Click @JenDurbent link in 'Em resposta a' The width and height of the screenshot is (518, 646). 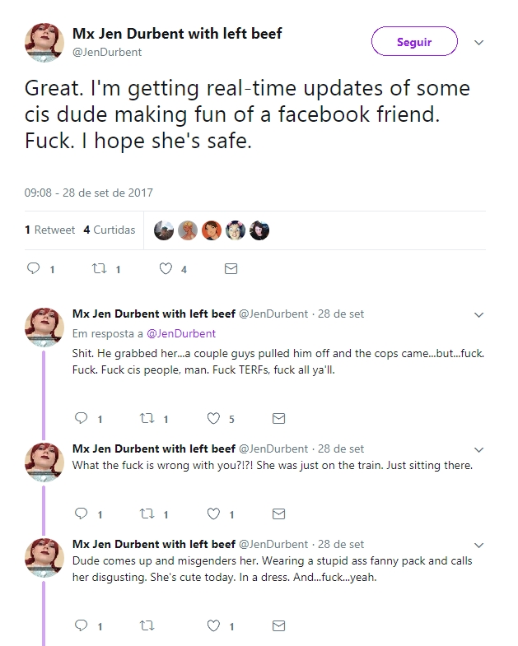coord(181,333)
